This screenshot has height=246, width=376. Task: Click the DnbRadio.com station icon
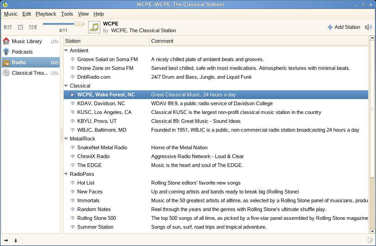pyautogui.click(x=73, y=77)
